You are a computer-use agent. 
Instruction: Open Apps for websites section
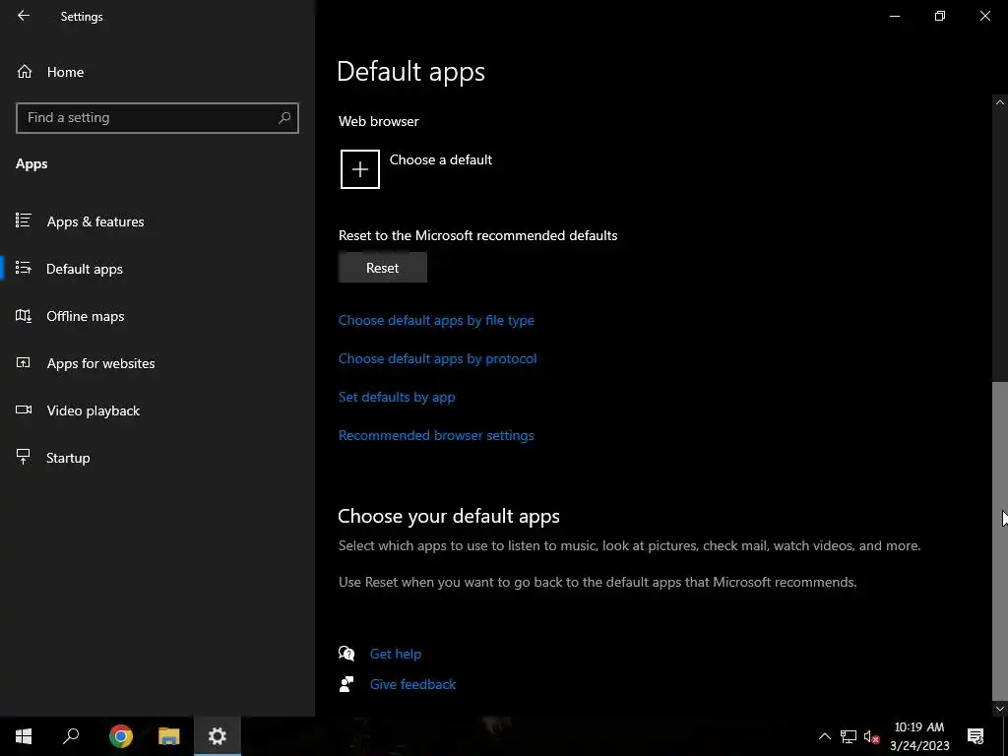tap(157, 363)
